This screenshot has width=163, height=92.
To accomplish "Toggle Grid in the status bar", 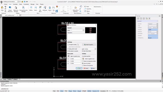I will (58, 91).
